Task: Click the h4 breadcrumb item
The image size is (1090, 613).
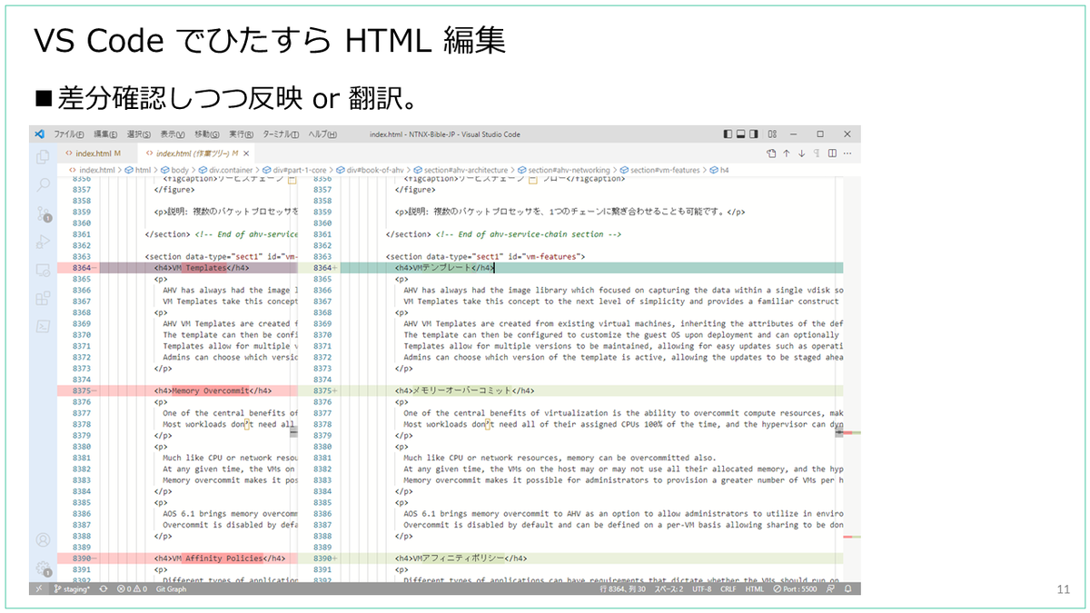Action: 719,169
